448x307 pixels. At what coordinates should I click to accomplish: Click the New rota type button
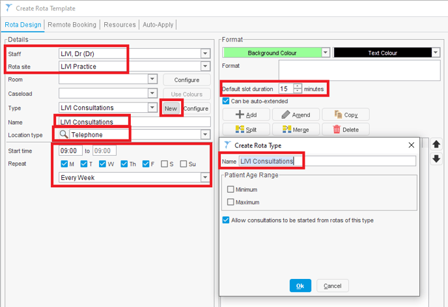click(171, 108)
